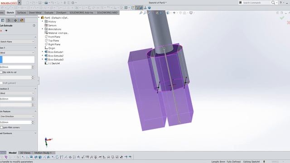Screen dimensions: 290x163
Task: Switch to the Sketch ribbon tab
Action: [10, 13]
